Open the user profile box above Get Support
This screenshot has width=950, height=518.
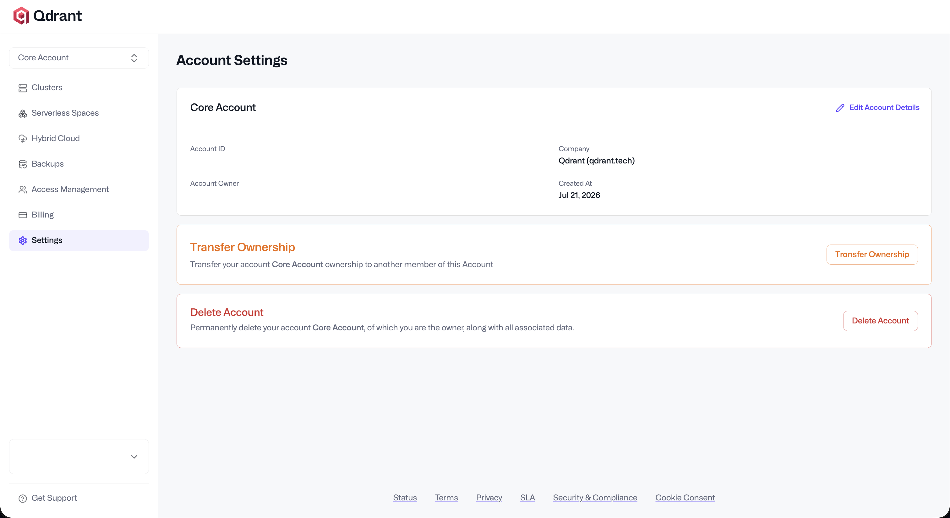(x=79, y=457)
